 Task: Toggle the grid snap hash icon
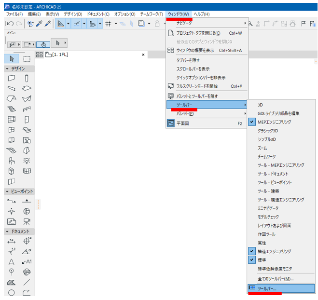108,24
